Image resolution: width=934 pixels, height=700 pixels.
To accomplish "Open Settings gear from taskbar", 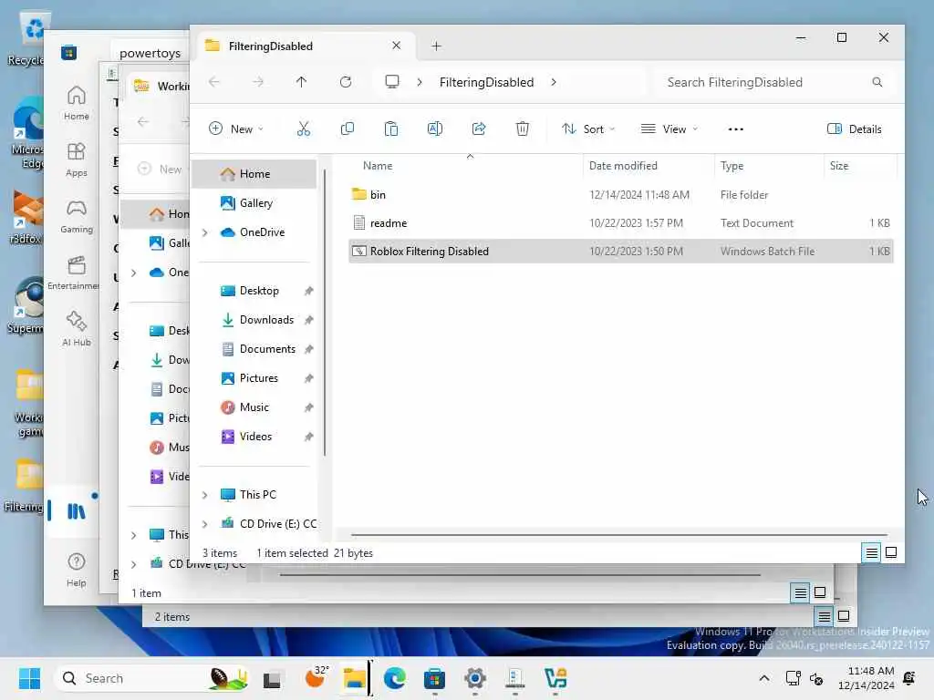I will pyautogui.click(x=474, y=678).
